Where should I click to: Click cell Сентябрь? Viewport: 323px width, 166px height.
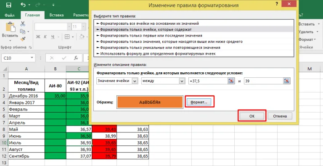pyautogui.click(x=26, y=156)
